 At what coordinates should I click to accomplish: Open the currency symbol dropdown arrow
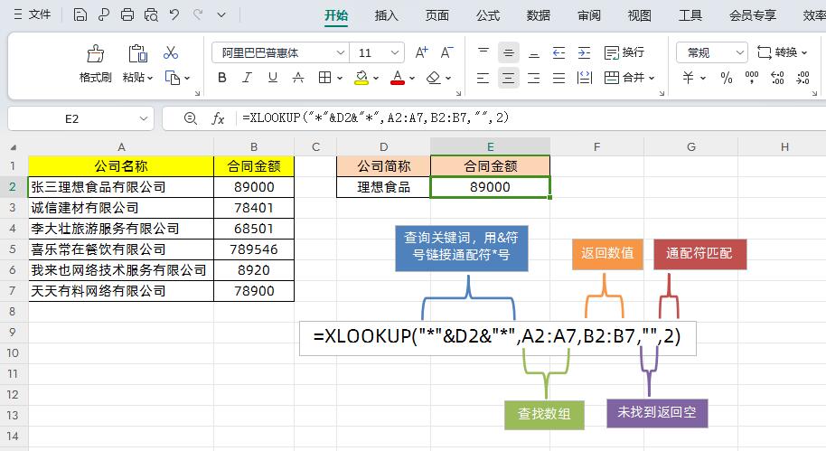click(703, 78)
